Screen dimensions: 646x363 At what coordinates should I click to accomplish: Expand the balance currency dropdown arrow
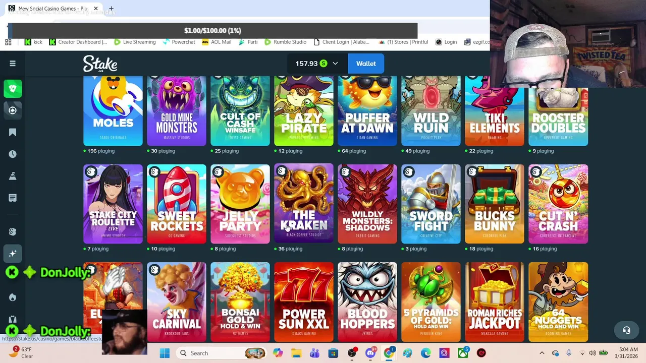click(x=335, y=64)
